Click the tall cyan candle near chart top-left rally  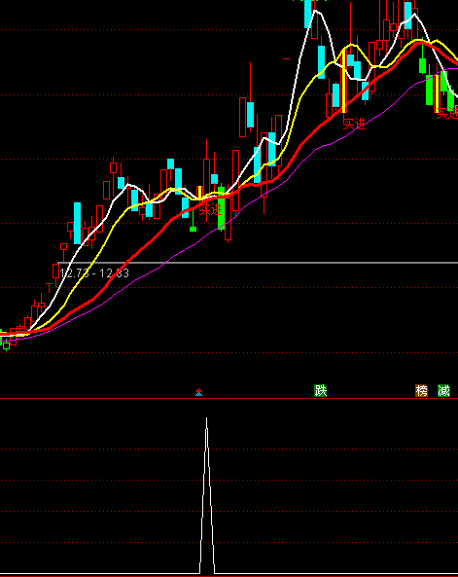(77, 223)
